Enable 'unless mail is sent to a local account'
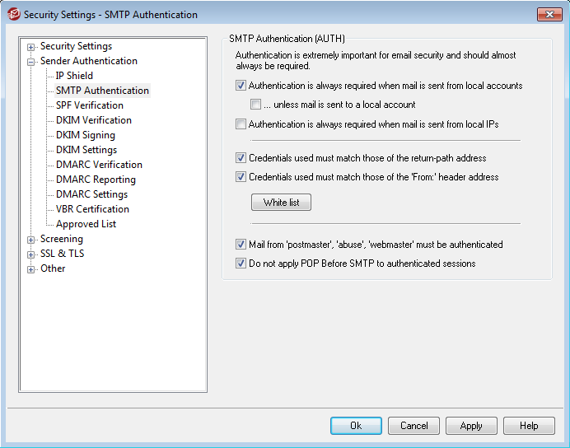This screenshot has height=448, width=570. (255, 105)
